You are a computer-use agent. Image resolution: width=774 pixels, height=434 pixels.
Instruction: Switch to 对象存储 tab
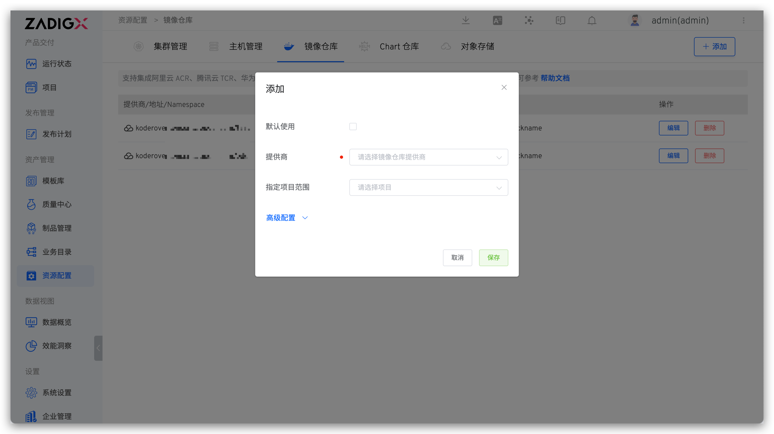tap(468, 47)
